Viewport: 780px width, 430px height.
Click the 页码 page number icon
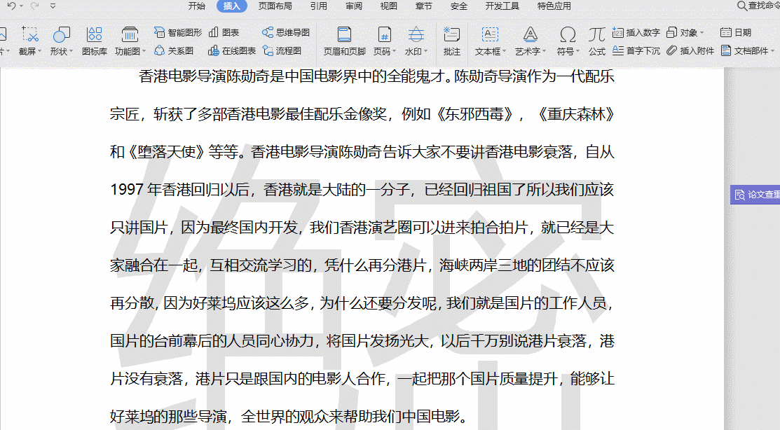[x=383, y=35]
